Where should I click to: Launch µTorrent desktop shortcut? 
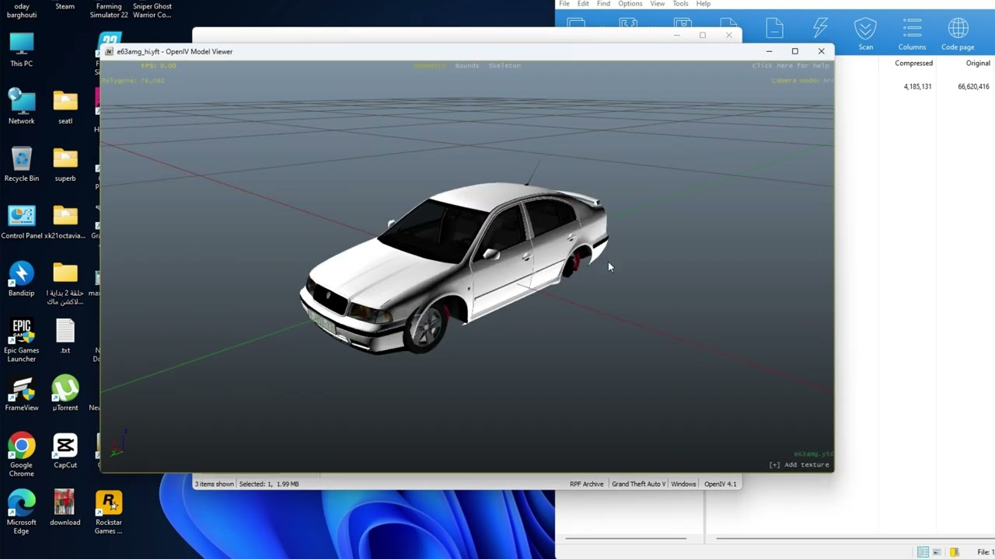tap(65, 394)
